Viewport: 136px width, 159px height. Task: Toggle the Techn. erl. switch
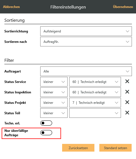point(46,123)
